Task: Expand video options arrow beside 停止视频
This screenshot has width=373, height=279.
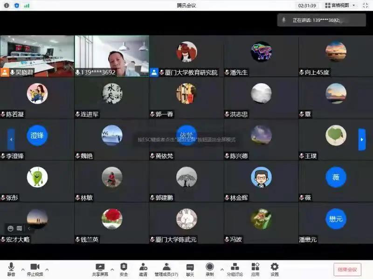Action: (x=47, y=269)
